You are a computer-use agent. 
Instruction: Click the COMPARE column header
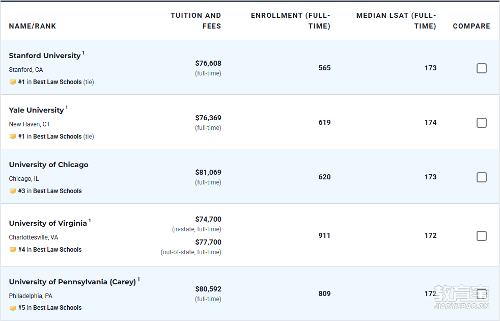[471, 26]
